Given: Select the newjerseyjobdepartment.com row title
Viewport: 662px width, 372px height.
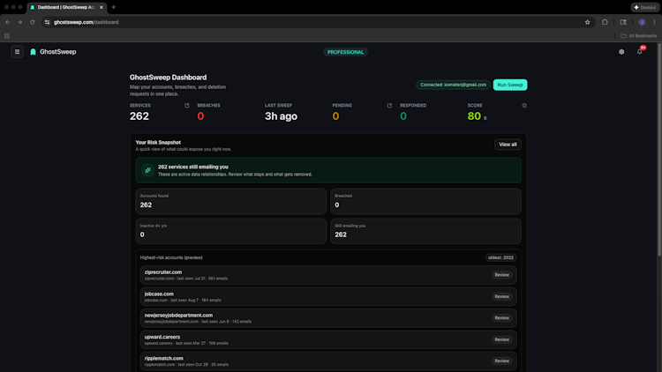Looking at the screenshot, I should [x=178, y=316].
